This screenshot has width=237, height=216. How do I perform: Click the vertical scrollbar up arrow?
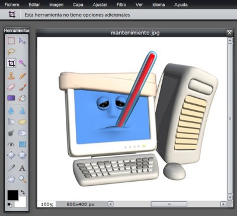pyautogui.click(x=230, y=40)
